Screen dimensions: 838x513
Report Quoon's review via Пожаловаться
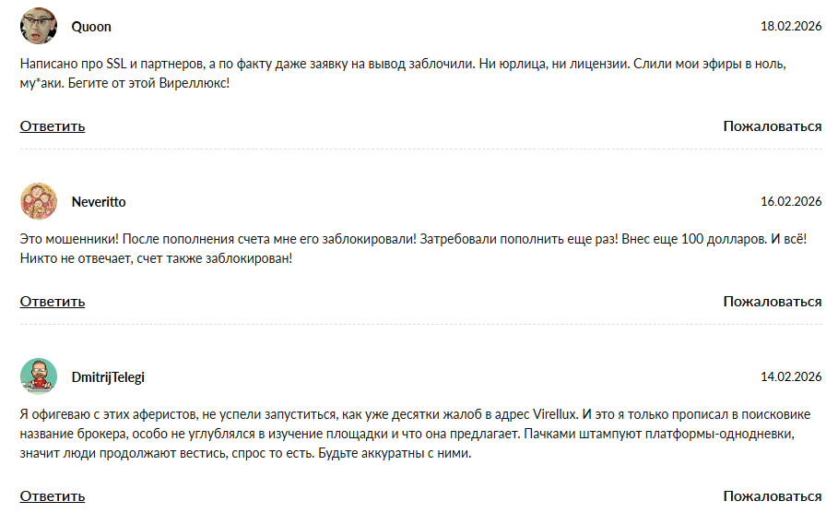coord(772,126)
